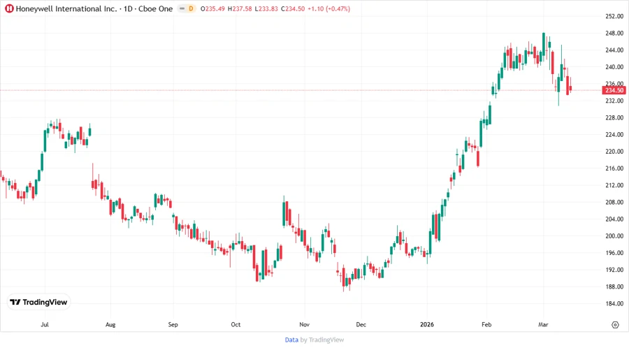
Task: Click the Mar label on time axis
Action: pyautogui.click(x=543, y=324)
